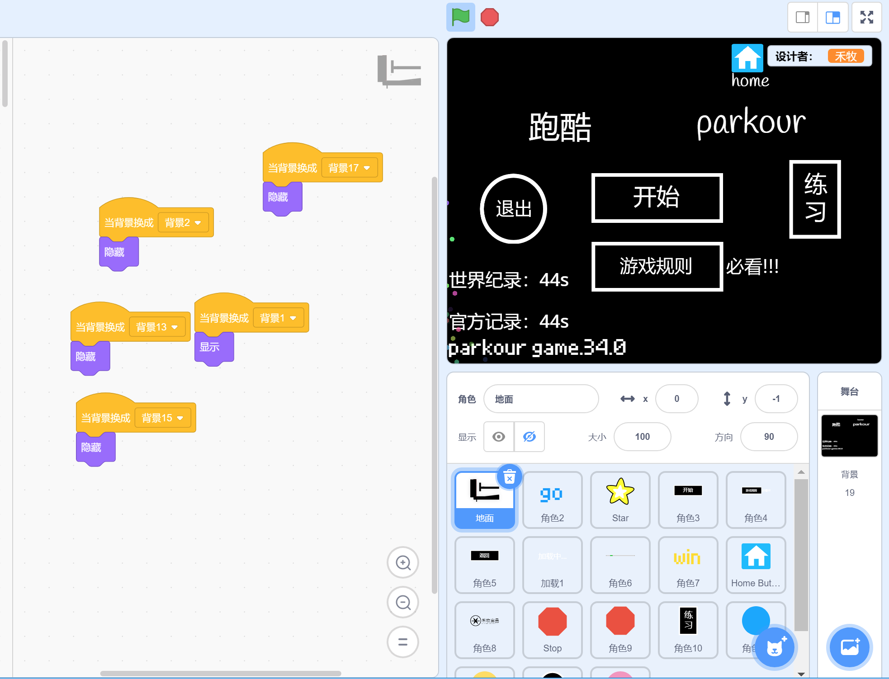Screen dimensions: 889x679
Task: Click the x position field
Action: pyautogui.click(x=676, y=399)
